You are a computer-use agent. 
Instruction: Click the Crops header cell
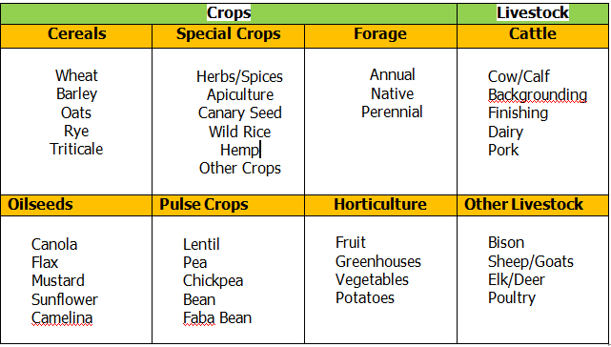point(229,13)
